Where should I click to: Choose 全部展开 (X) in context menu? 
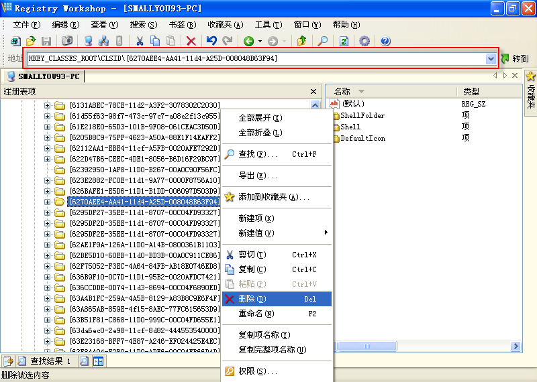click(277, 118)
